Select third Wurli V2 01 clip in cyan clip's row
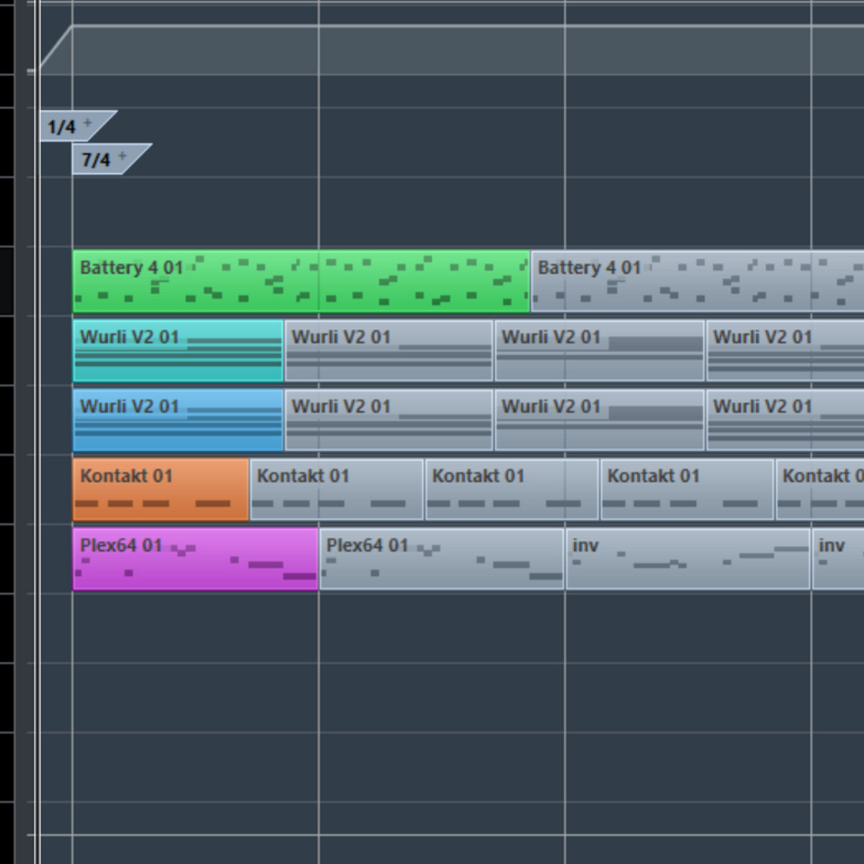The height and width of the screenshot is (864, 864). (x=599, y=351)
